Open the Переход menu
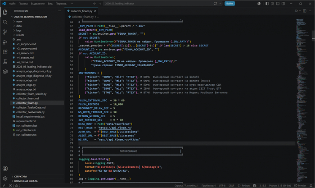Screen dimensions: 315x188 pos(61,4)
